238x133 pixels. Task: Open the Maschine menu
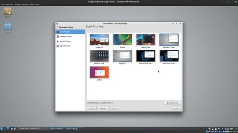(x=10, y=4)
